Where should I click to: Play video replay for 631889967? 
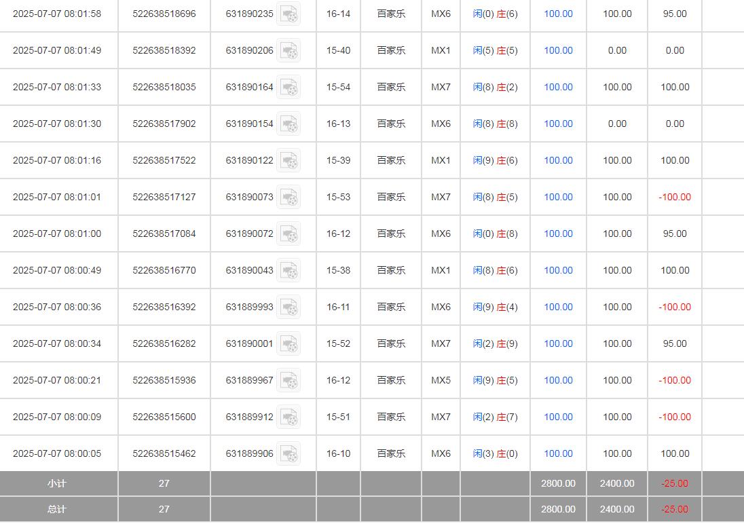point(289,380)
